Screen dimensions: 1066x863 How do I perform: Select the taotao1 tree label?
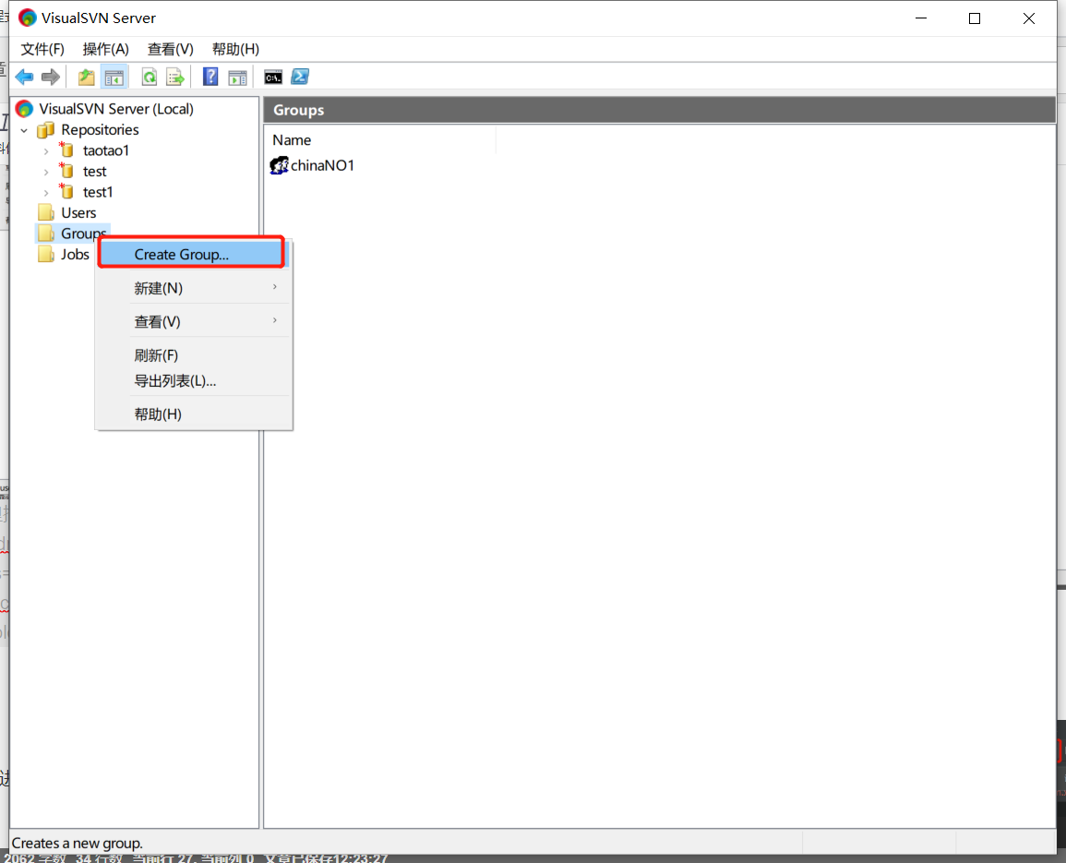(106, 150)
